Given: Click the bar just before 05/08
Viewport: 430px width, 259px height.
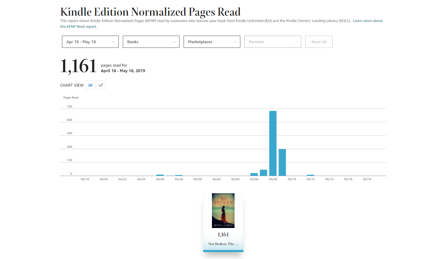Looking at the screenshot, I should click(264, 173).
